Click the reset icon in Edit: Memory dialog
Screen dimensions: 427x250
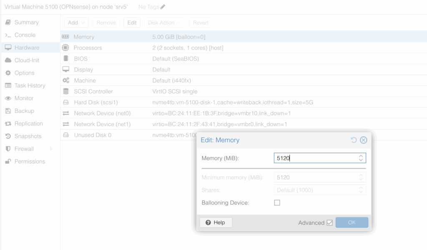click(x=354, y=140)
